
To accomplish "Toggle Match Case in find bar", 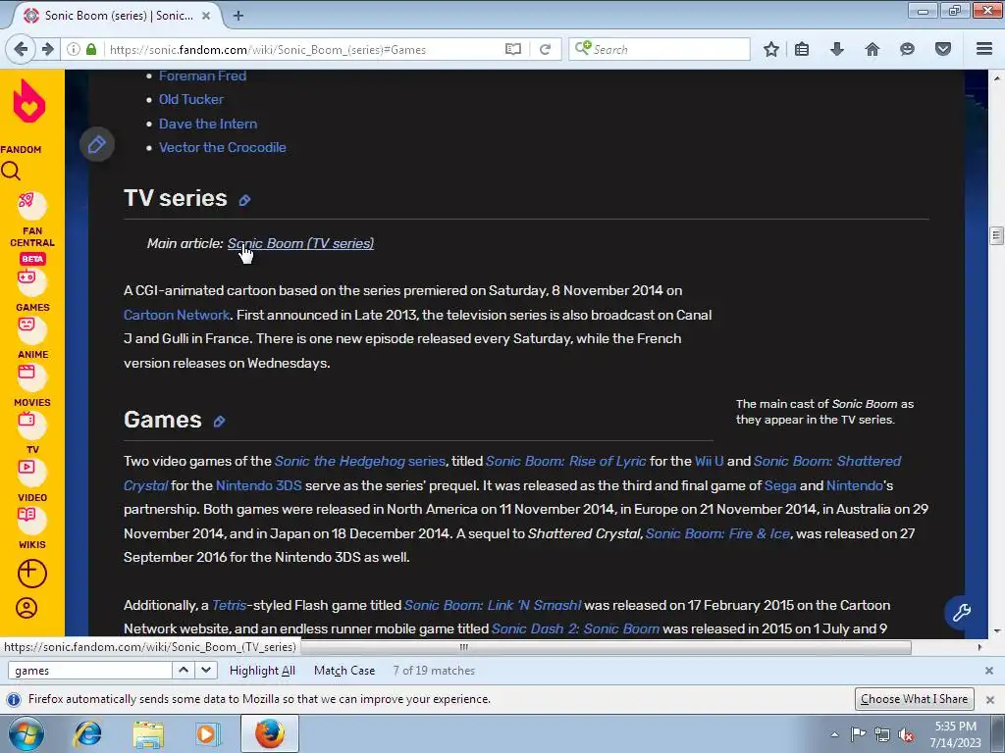I will tap(344, 671).
